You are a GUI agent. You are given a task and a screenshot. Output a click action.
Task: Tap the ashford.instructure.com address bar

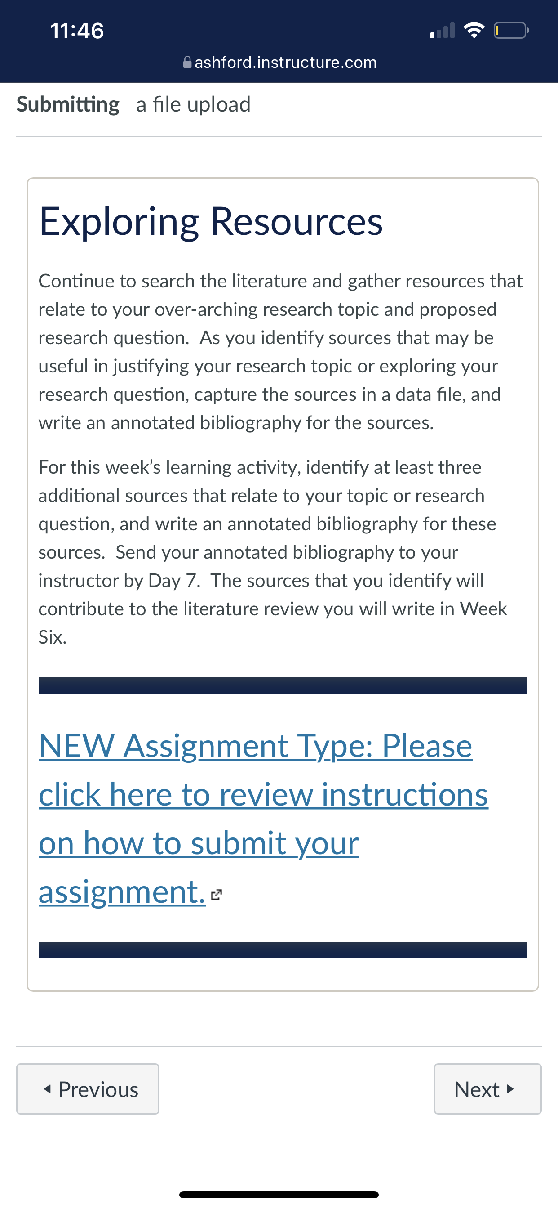[x=279, y=62]
